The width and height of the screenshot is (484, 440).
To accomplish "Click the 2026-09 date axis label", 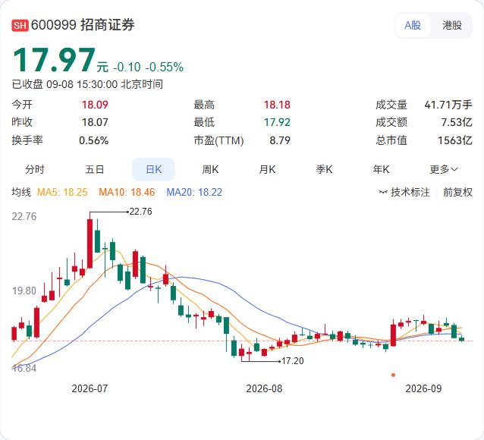I will point(423,388).
